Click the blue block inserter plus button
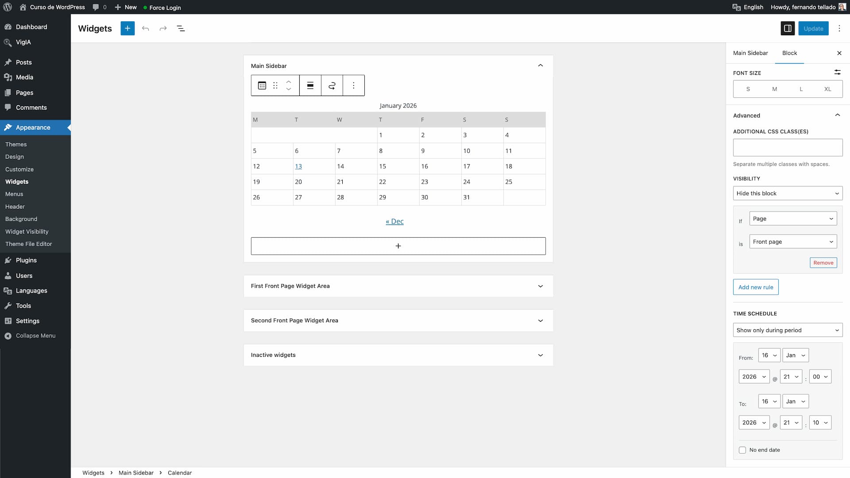This screenshot has width=850, height=478. pyautogui.click(x=127, y=28)
